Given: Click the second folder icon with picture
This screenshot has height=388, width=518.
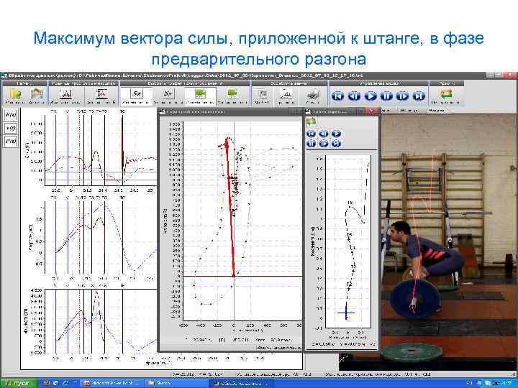Looking at the screenshot, I should point(37,94).
